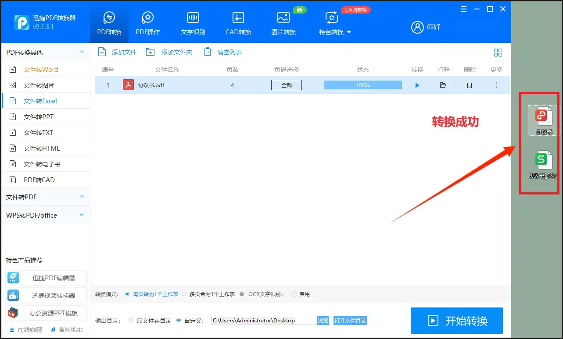The image size is (563, 339).
Task: Open output folder icon for 协议书.pdf
Action: click(443, 85)
